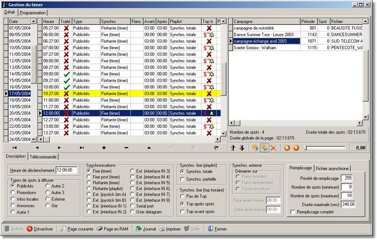Select the Remplissage tab
The height and width of the screenshot is (240, 377).
tap(301, 168)
